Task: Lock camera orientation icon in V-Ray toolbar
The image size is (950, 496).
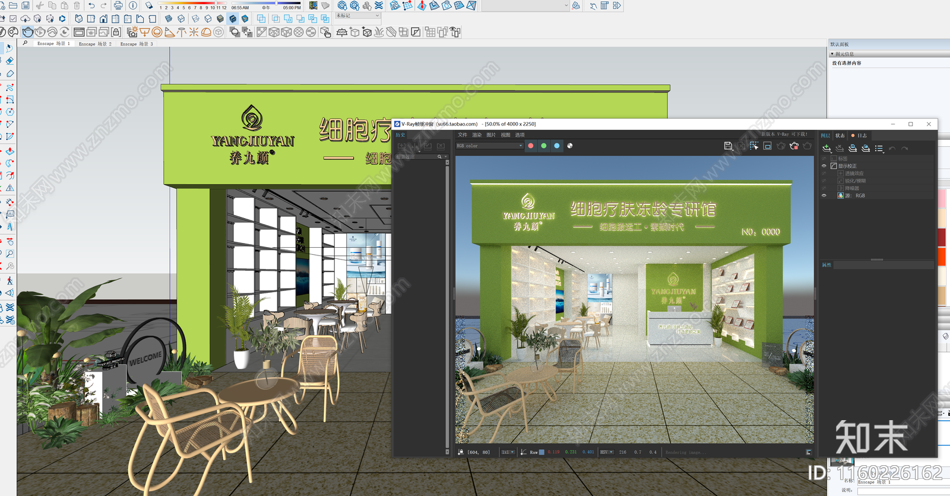Action: 116,32
